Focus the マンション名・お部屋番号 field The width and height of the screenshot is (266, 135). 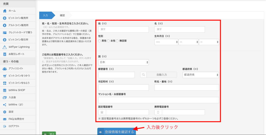pos(158,100)
